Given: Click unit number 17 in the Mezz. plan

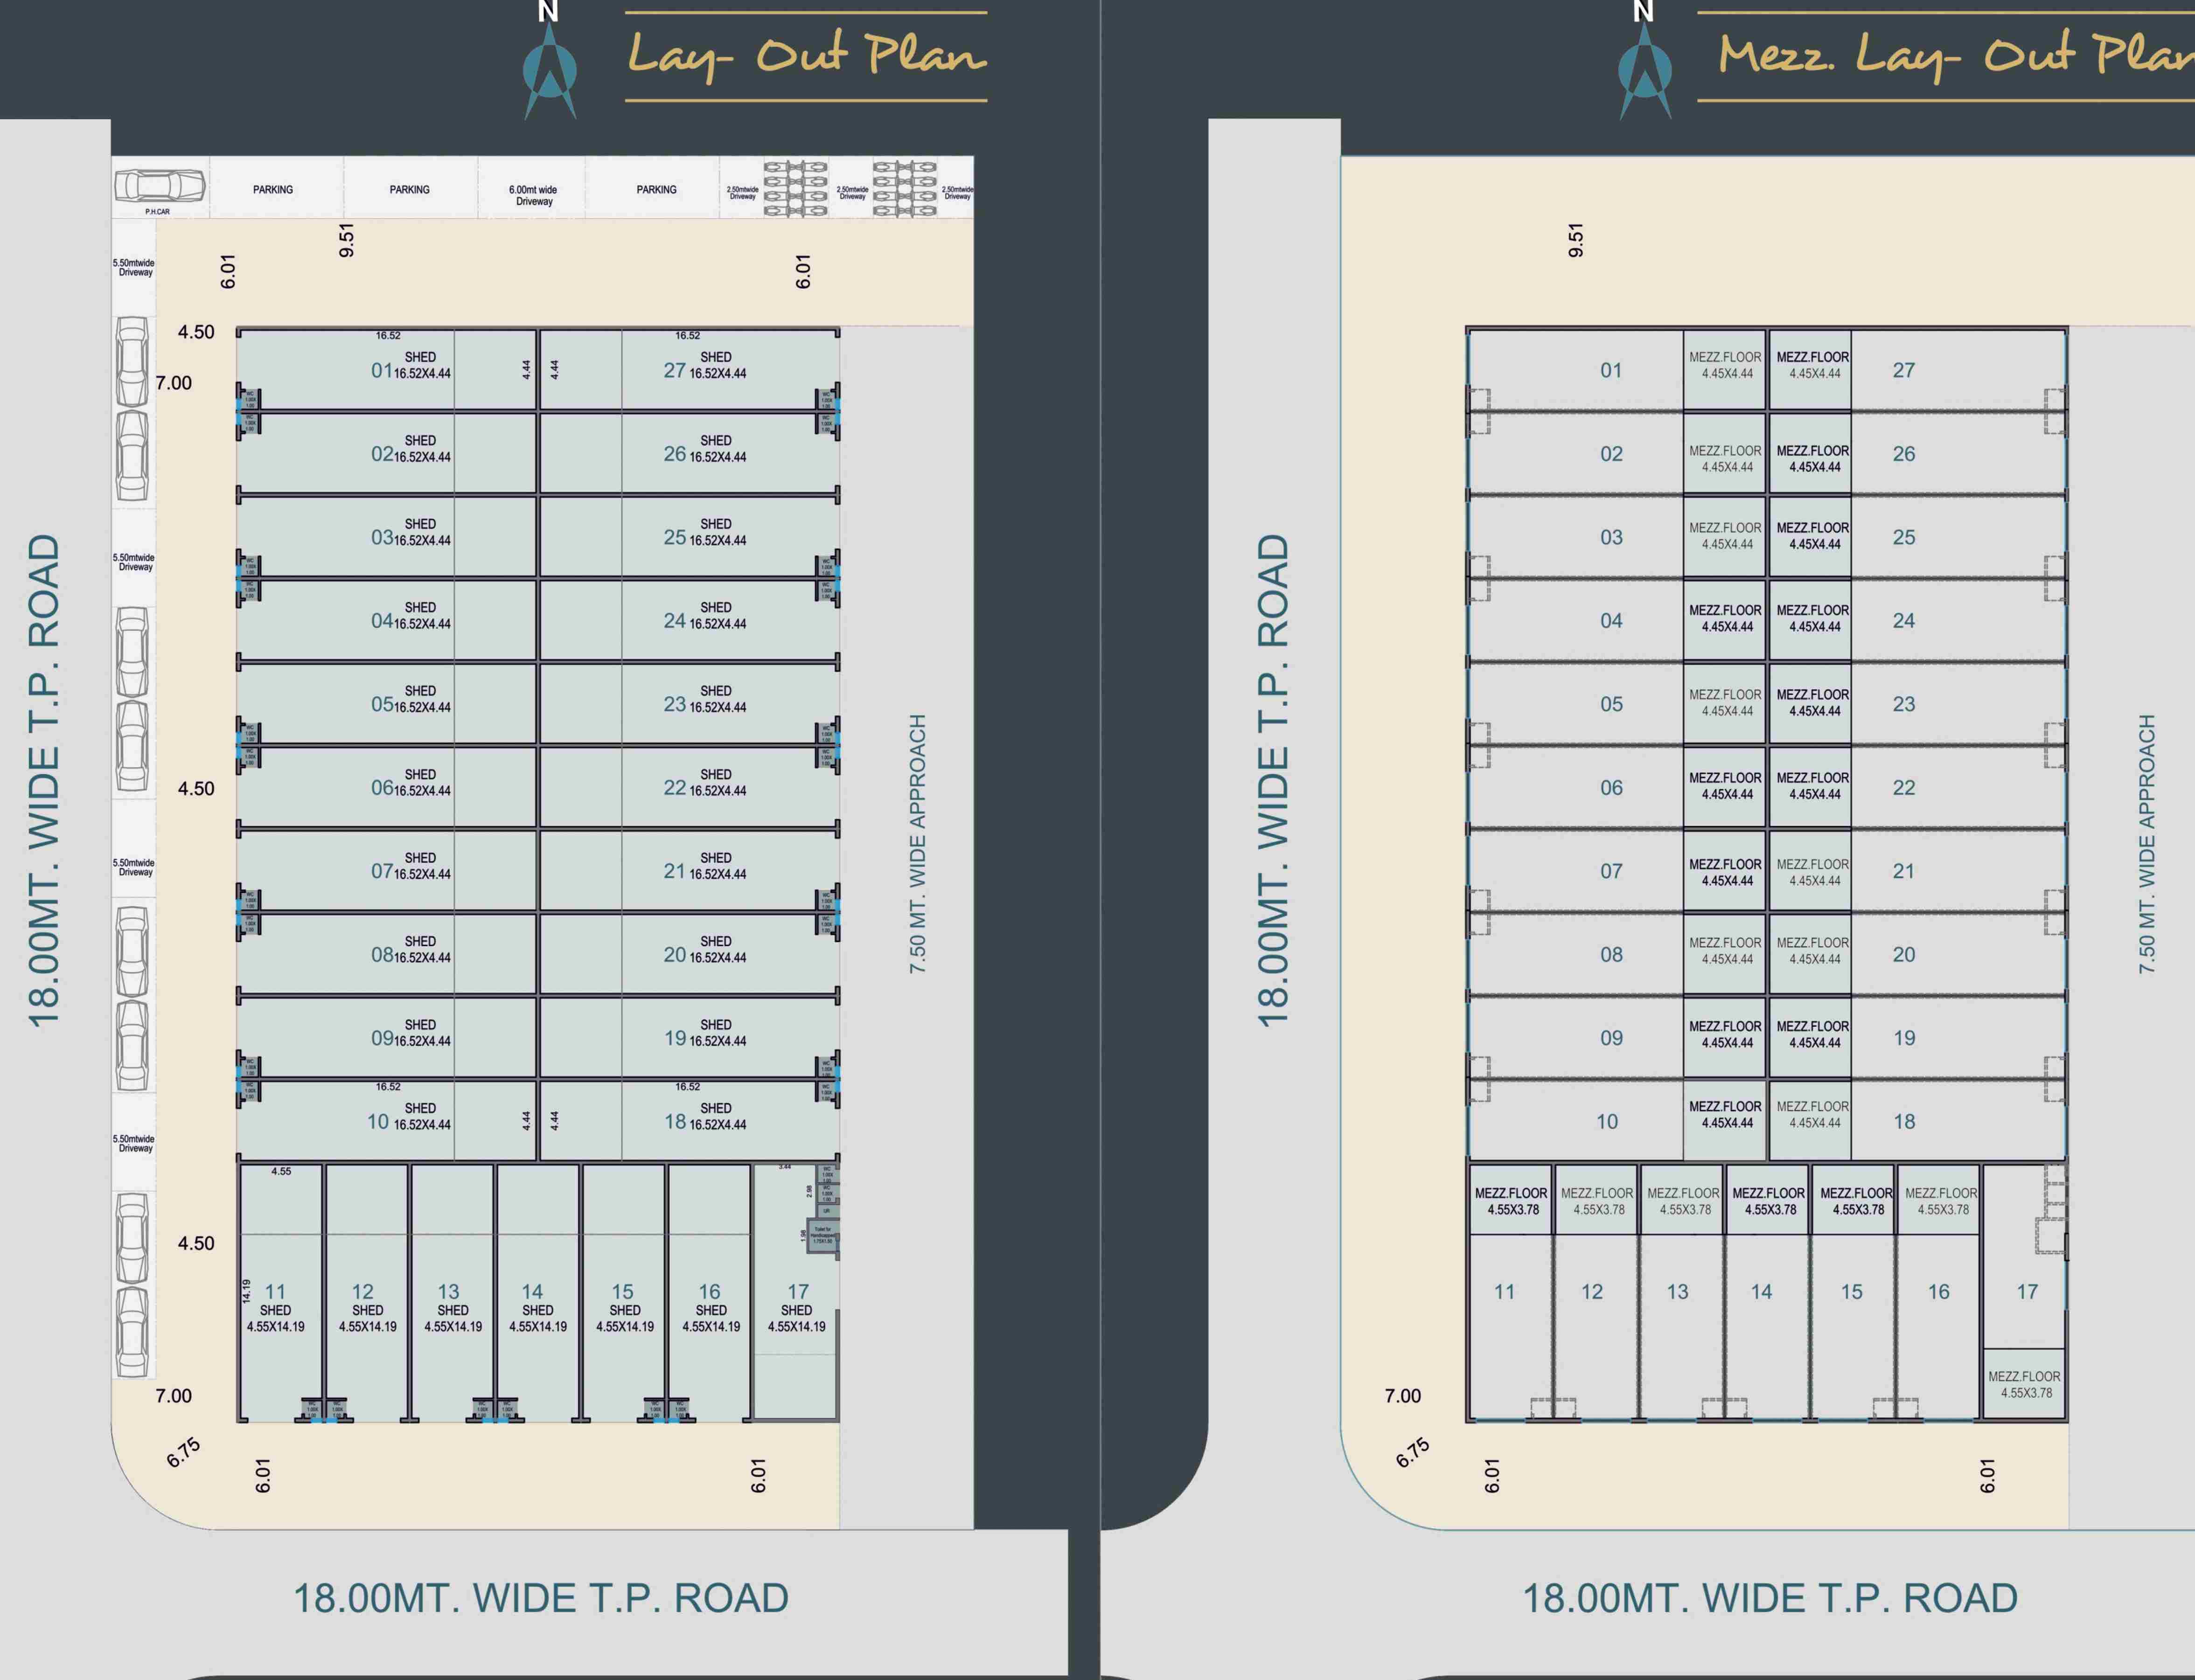Looking at the screenshot, I should click(x=2027, y=1292).
